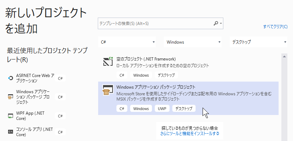This screenshot has height=141, width=293.
Task: Click the scrollbar up arrow
Action: click(x=284, y=57)
